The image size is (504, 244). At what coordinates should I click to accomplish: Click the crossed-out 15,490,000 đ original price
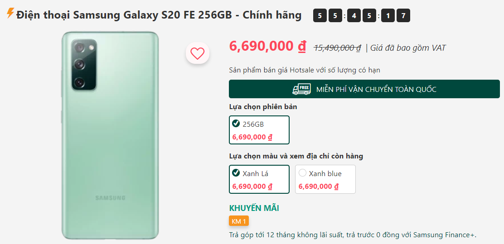coord(338,48)
